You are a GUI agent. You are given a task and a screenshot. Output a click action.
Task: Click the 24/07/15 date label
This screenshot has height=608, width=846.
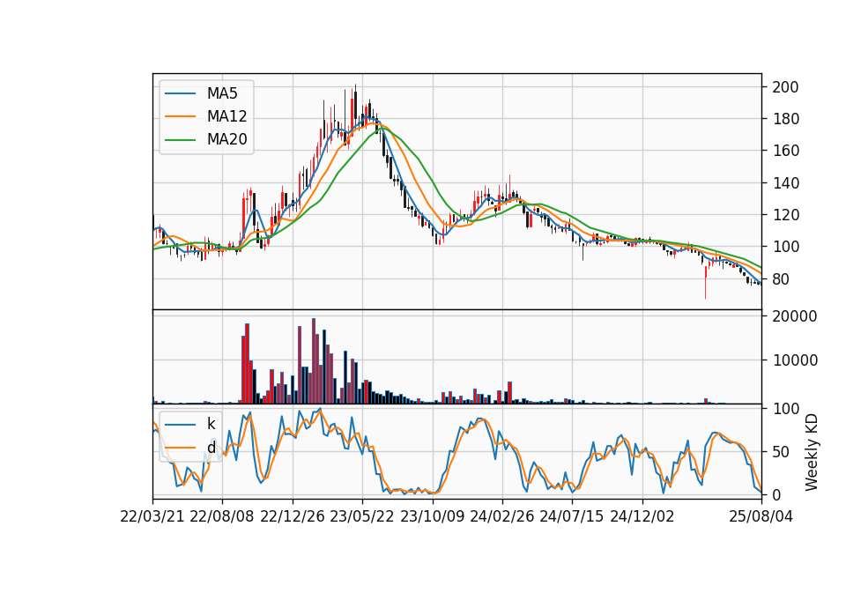click(x=572, y=516)
